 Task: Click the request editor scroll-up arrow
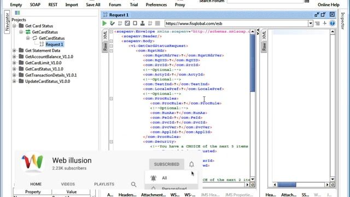tap(253, 32)
